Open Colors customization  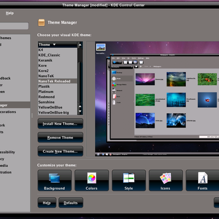point(91,181)
